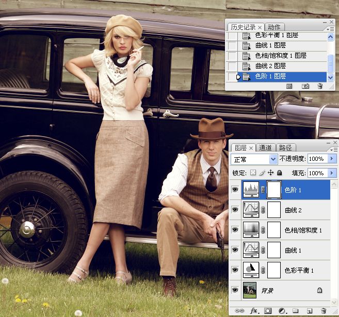This screenshot has height=317, width=339.
Task: Click the layer mask thumbnail of 色阶 1
Action: (x=274, y=190)
